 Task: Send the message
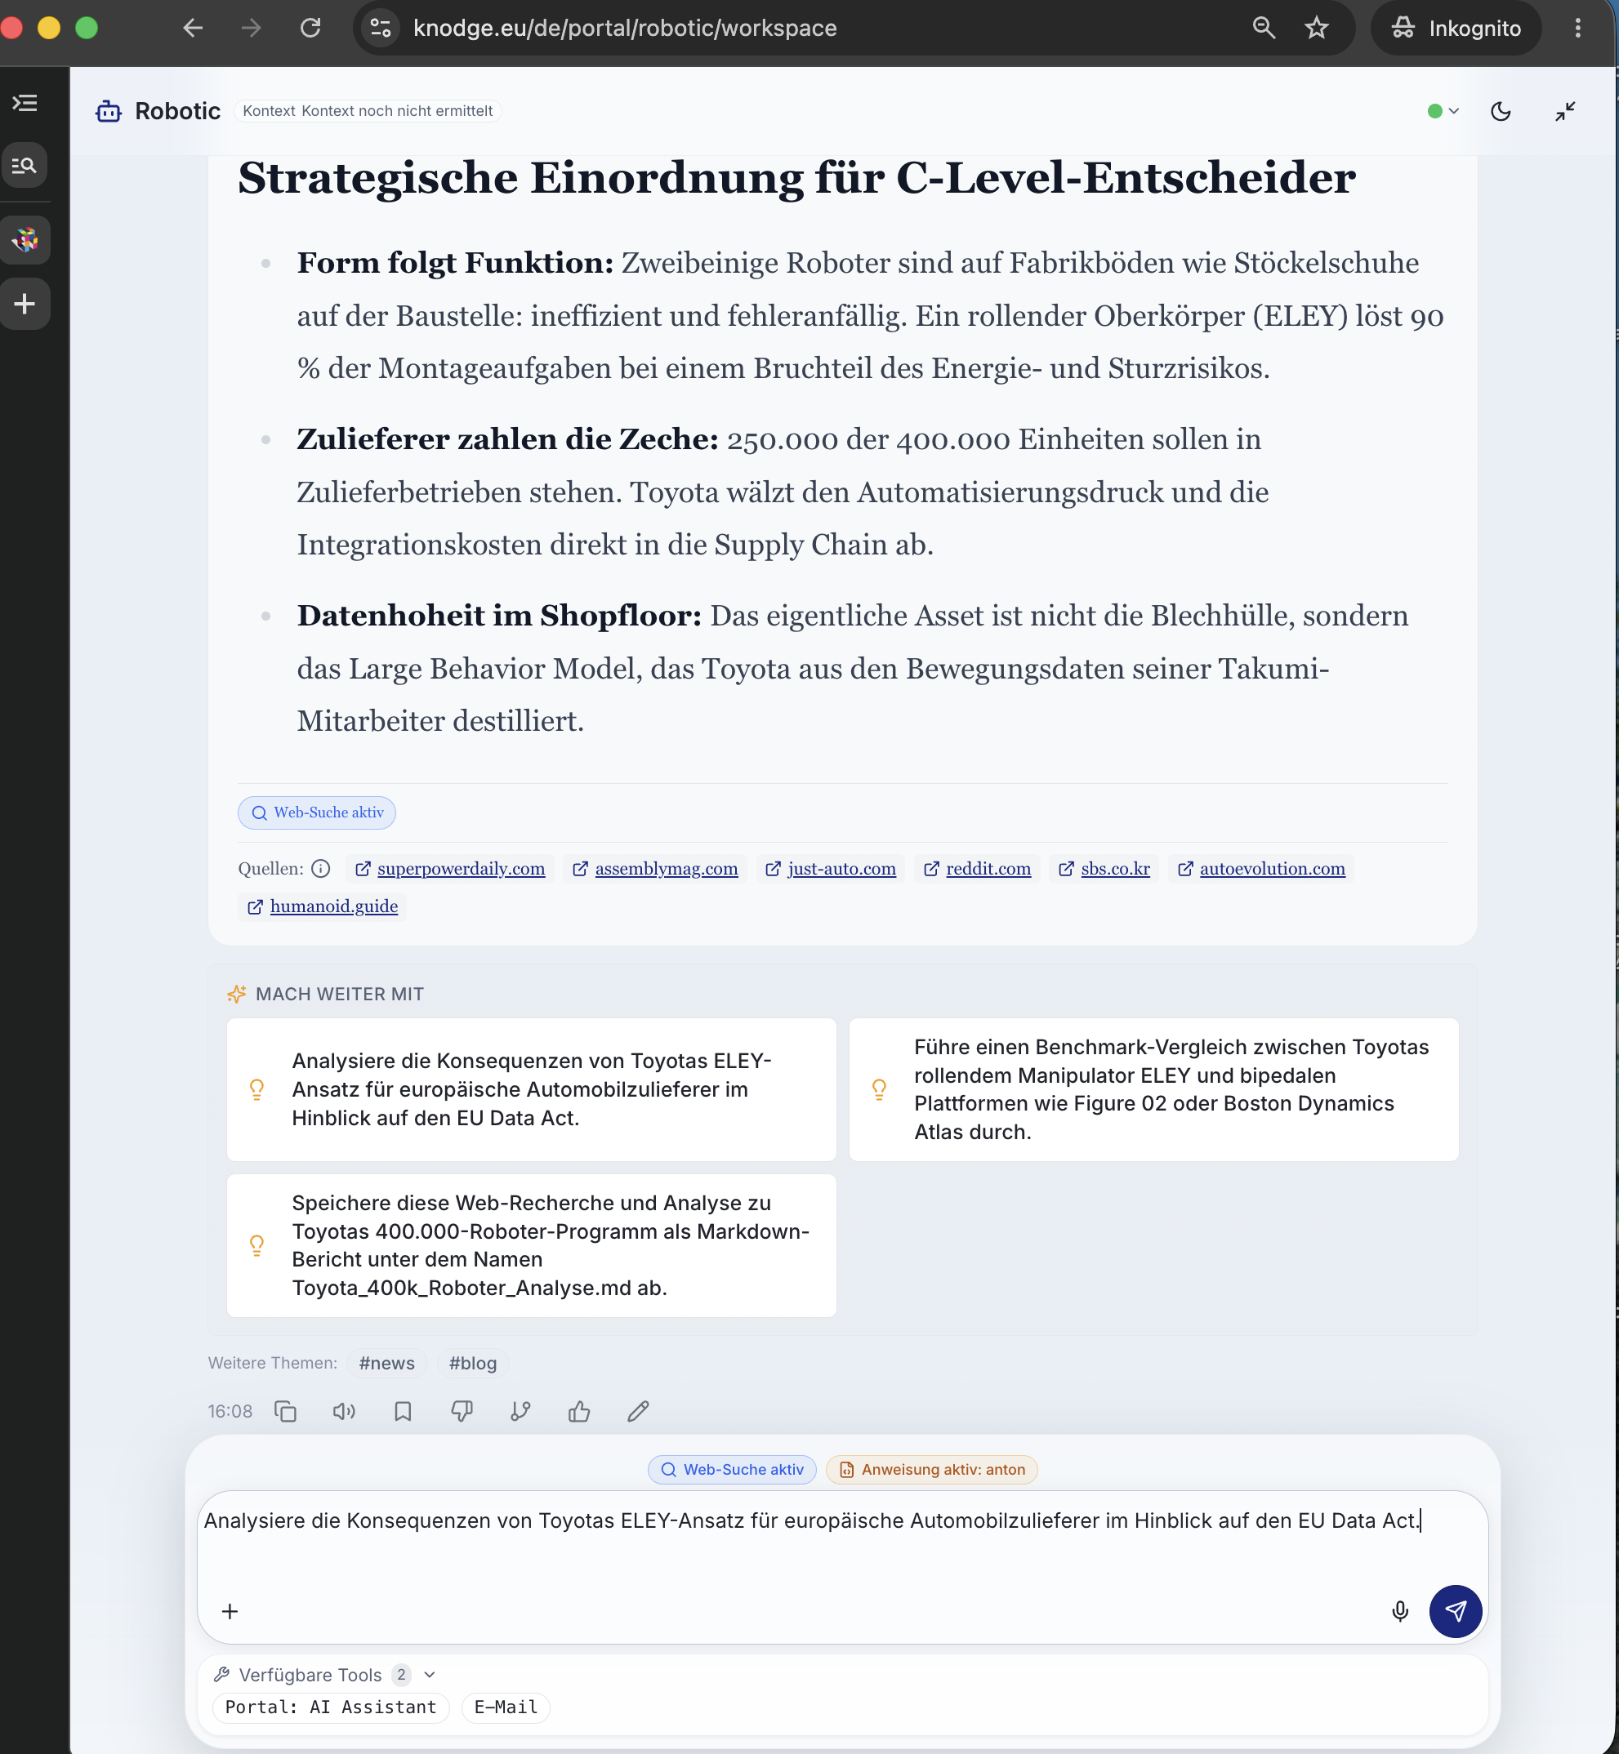(1455, 1611)
